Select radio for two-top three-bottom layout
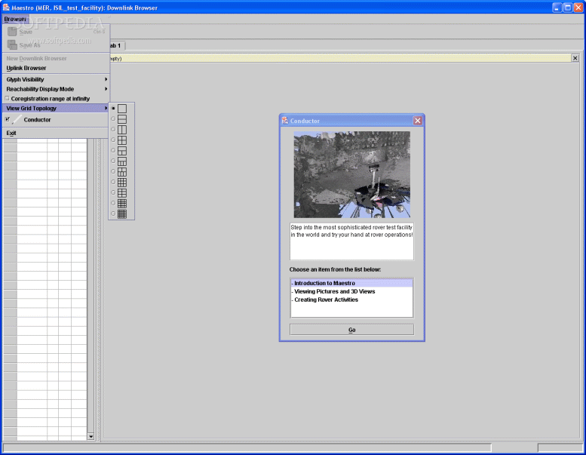The width and height of the screenshot is (586, 455). (113, 171)
